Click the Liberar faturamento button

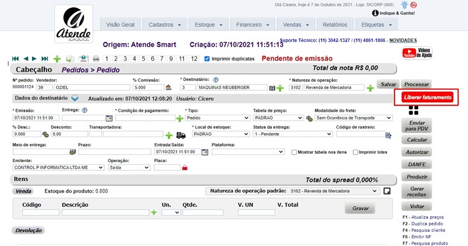coord(427,97)
